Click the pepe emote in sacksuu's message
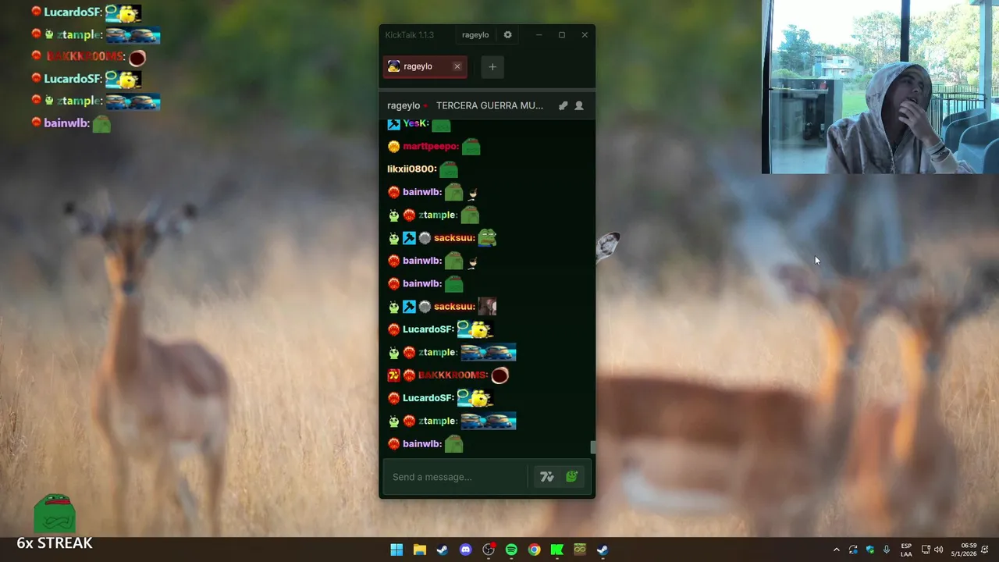The image size is (999, 562). pos(487,237)
